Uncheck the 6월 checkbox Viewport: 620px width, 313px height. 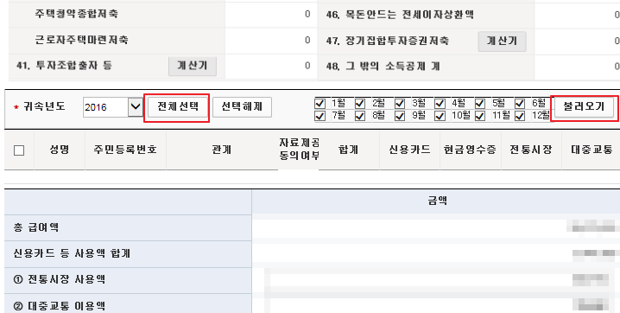pos(520,104)
